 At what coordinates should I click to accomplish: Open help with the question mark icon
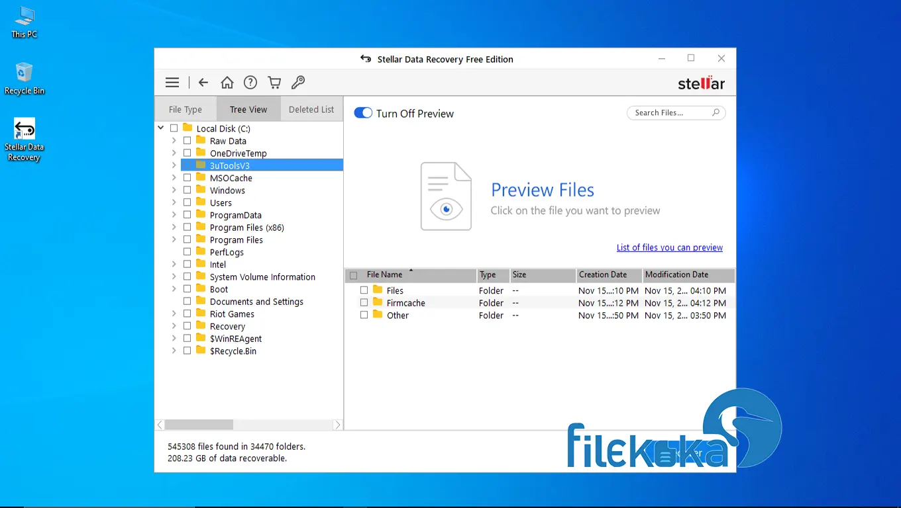(250, 83)
